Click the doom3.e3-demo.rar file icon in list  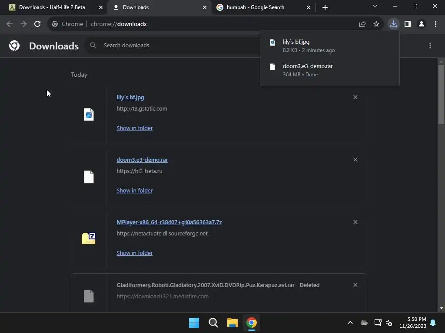pyautogui.click(x=89, y=177)
